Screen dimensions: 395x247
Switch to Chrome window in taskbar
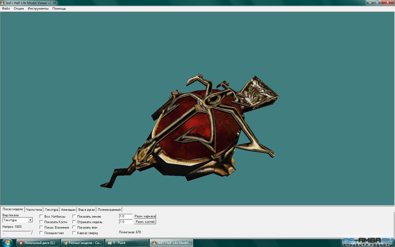[x=82, y=243]
